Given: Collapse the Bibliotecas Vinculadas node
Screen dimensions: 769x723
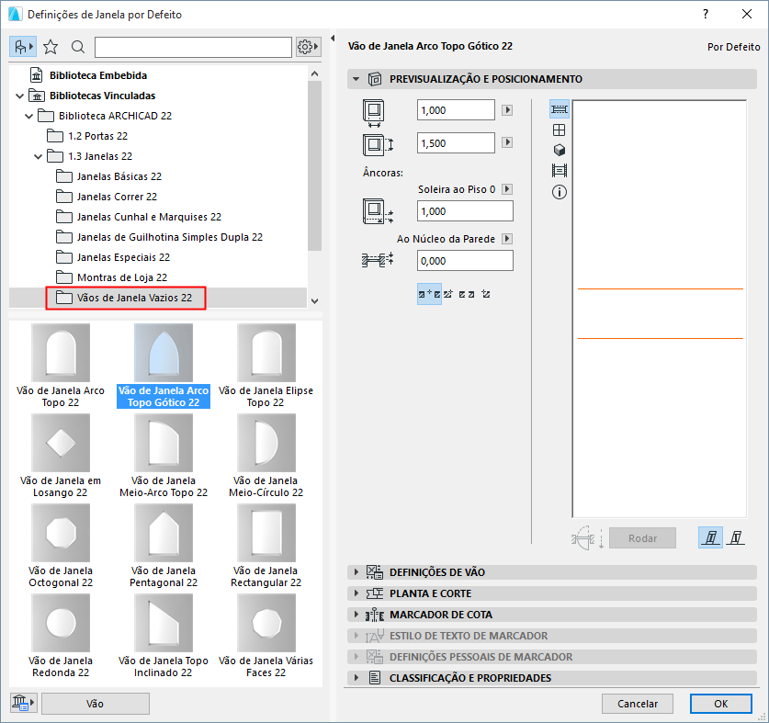Looking at the screenshot, I should 19,96.
